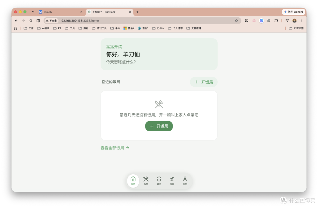Open the 售后2 bookmark
This screenshot has height=207, width=318.
(x=129, y=28)
